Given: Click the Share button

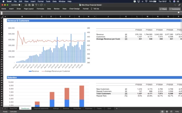Looking at the screenshot, I should point(163,9).
